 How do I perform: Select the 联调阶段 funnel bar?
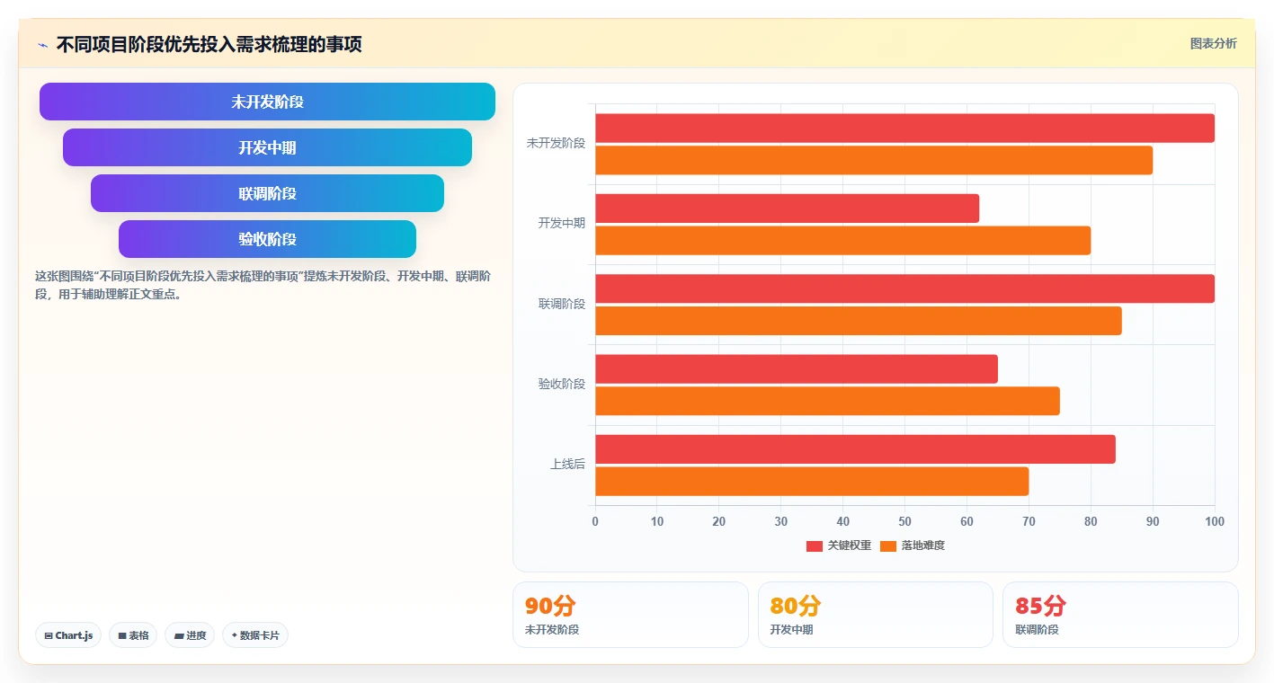[267, 193]
